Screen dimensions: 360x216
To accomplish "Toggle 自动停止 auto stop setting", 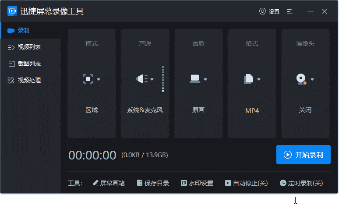I will click(246, 183).
